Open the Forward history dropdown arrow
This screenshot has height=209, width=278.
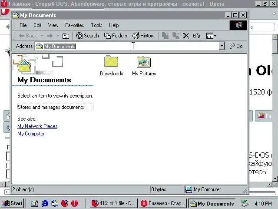coord(58,36)
